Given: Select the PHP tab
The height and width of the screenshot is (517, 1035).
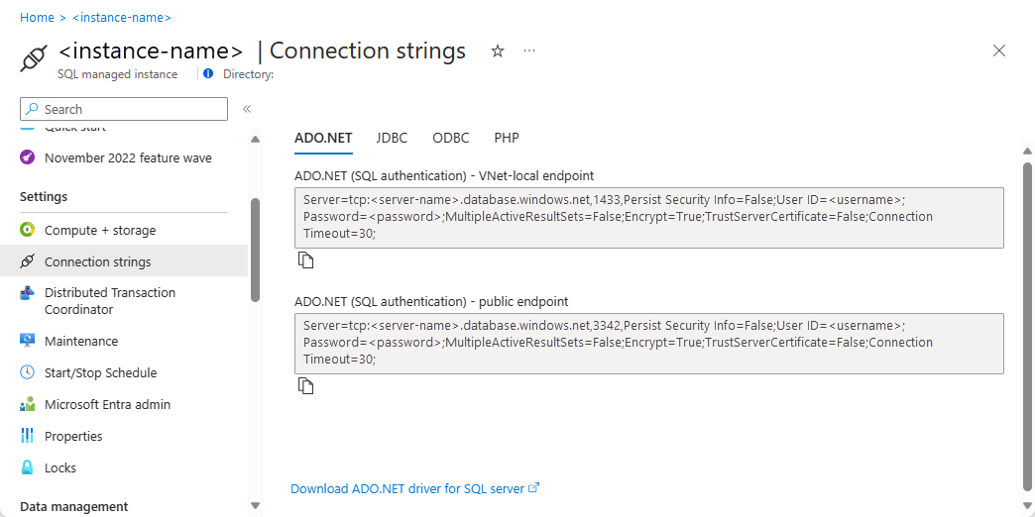Looking at the screenshot, I should pyautogui.click(x=507, y=138).
